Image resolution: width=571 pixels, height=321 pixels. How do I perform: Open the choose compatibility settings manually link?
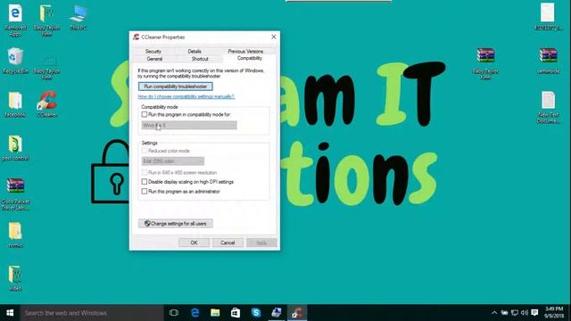pyautogui.click(x=186, y=96)
